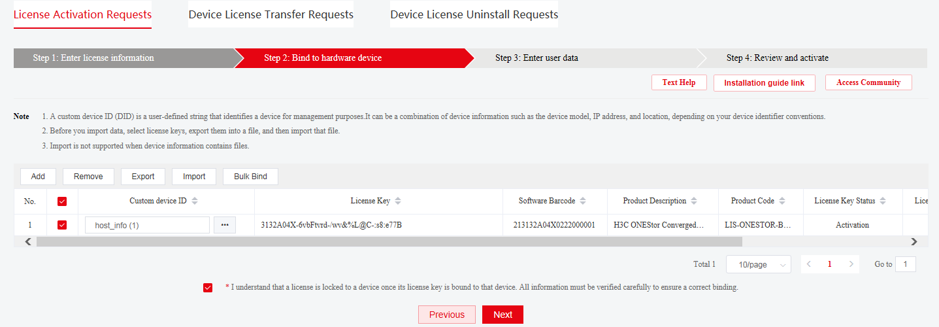
Task: Open the ellipsis button beside host_info
Action: pyautogui.click(x=225, y=225)
